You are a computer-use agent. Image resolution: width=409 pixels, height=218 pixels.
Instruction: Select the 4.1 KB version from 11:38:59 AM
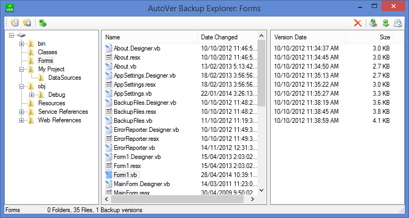332,121
